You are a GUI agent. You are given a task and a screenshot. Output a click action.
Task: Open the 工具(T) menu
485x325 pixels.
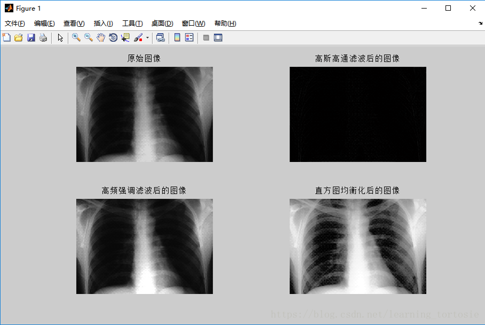click(x=132, y=24)
